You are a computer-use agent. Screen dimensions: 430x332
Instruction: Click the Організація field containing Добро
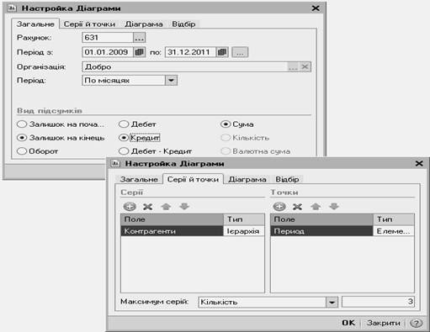click(x=185, y=67)
